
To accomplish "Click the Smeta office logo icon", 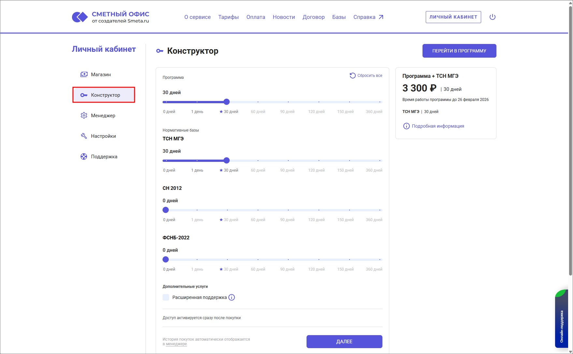I will click(80, 17).
